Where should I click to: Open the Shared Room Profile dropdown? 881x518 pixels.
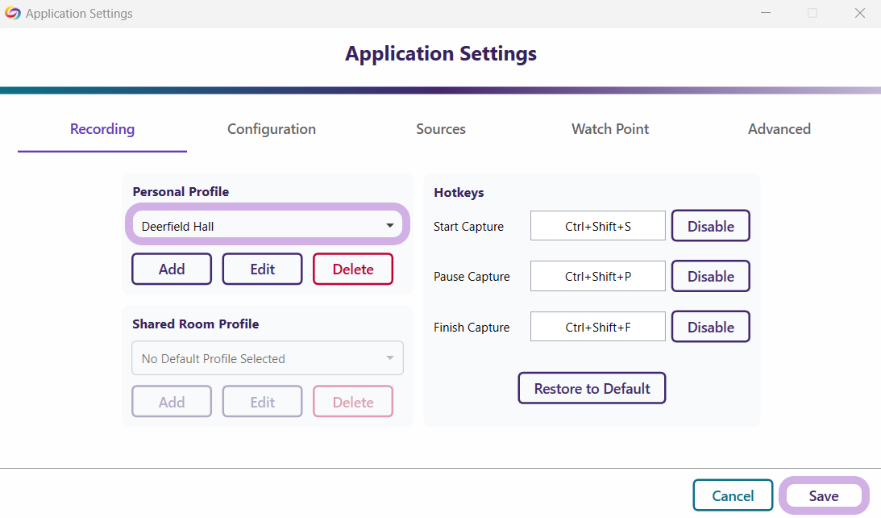(x=268, y=358)
